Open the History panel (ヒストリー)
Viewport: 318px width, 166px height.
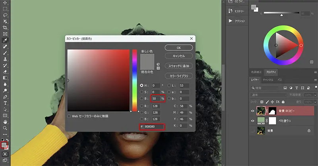pos(237,11)
